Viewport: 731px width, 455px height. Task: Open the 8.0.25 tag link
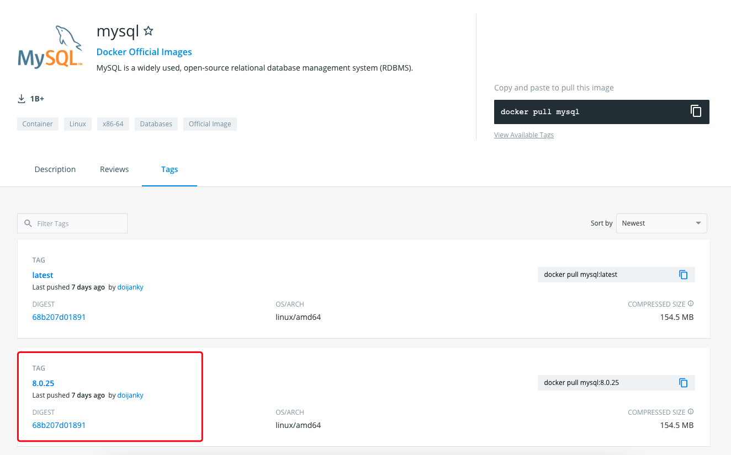click(x=43, y=383)
